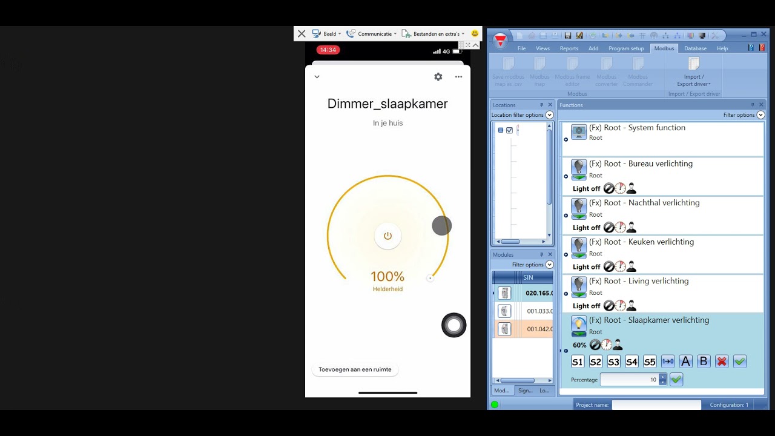775x436 pixels.
Task: Open settings gear in Dimmer_slaapkamer screen
Action: [x=438, y=77]
